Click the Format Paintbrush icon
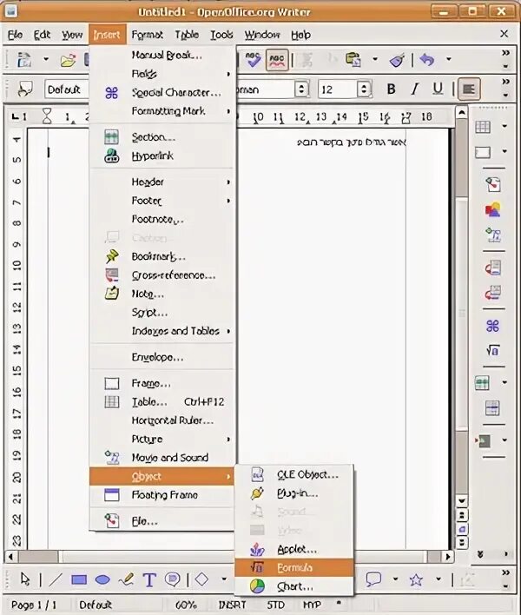521x615 pixels. (397, 60)
